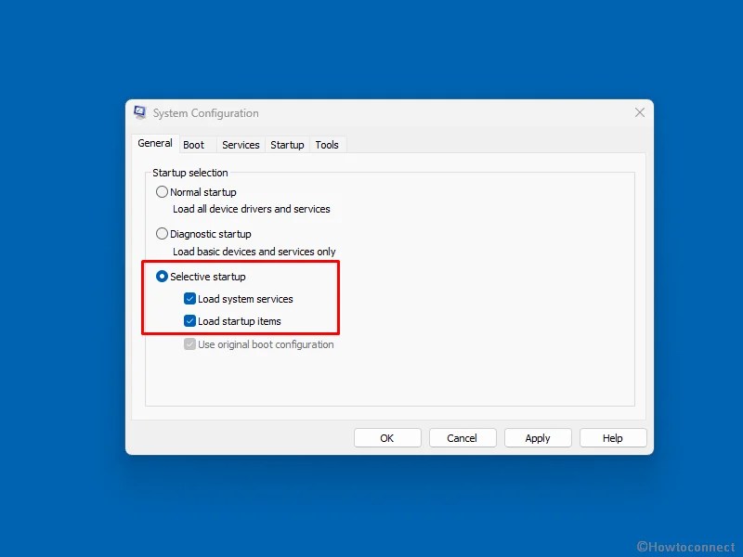The width and height of the screenshot is (743, 557).
Task: Click the System Configuration title bar text
Action: (204, 112)
